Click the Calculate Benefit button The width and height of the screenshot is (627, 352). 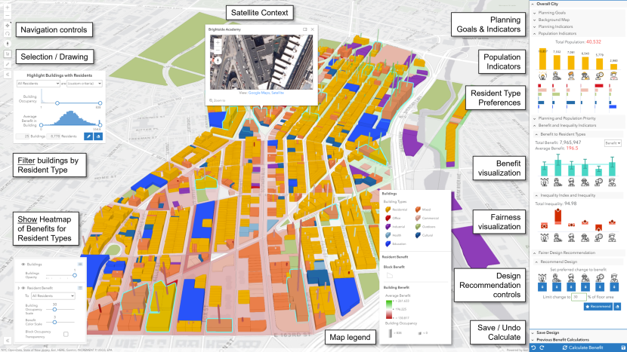582,348
